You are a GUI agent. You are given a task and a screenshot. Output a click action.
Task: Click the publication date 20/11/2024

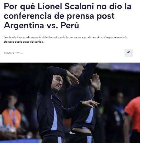[9, 53]
